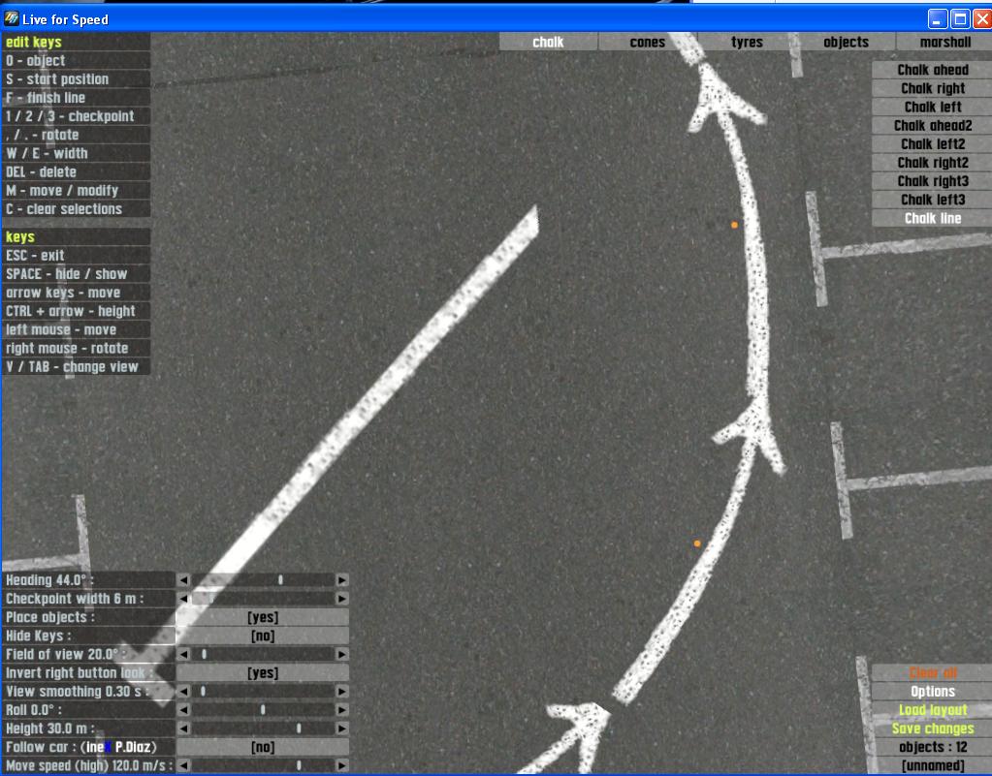Screen dimensions: 992x776
Task: Open the cones tab
Action: point(647,42)
